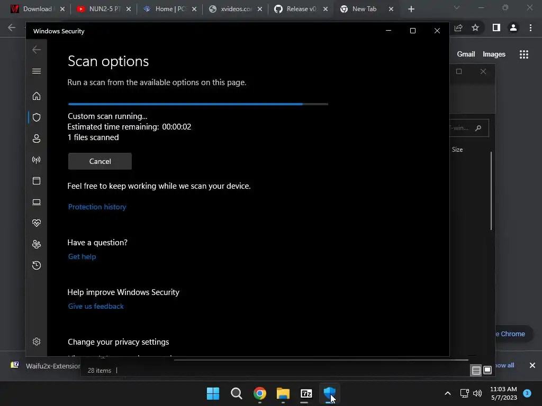Open App & browser control icon
This screenshot has height=406, width=542.
(37, 181)
